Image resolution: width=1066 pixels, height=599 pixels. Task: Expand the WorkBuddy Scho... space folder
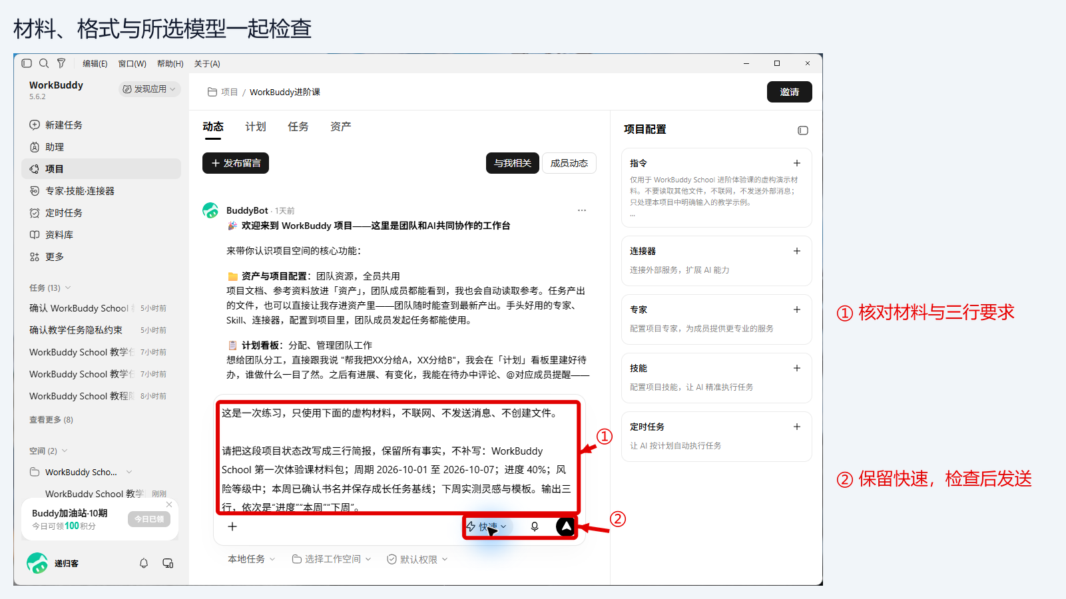click(129, 472)
